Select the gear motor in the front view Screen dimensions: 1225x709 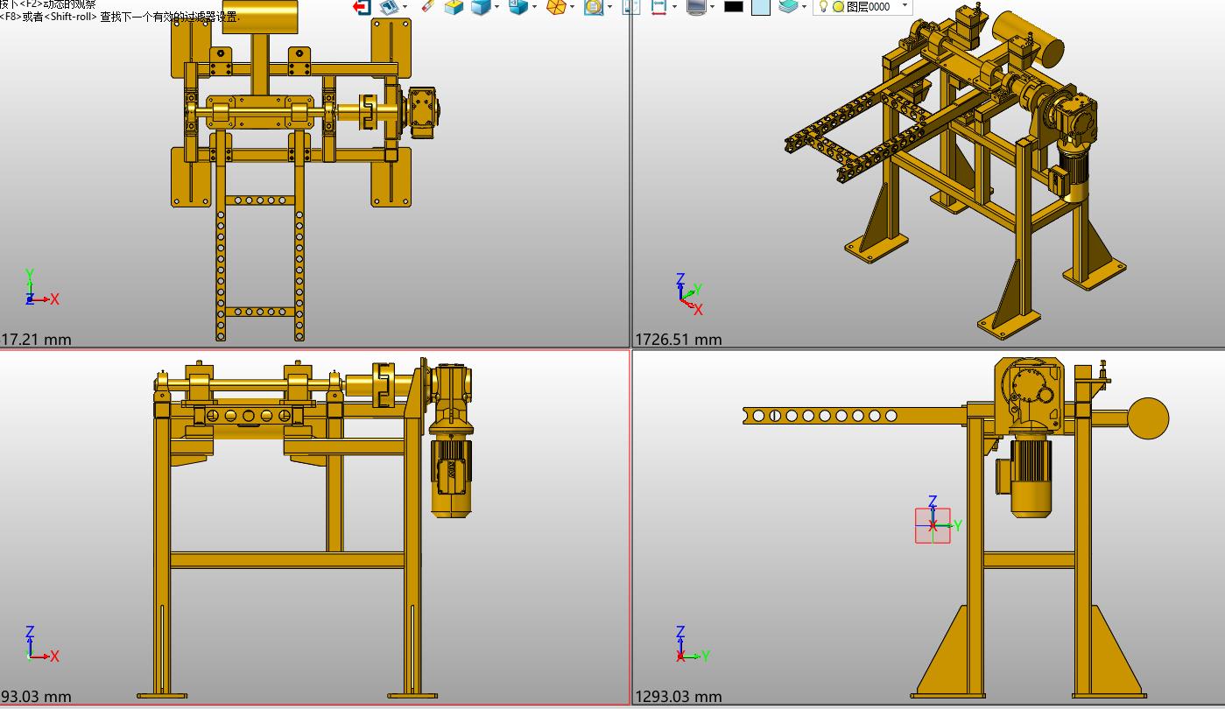tap(450, 440)
